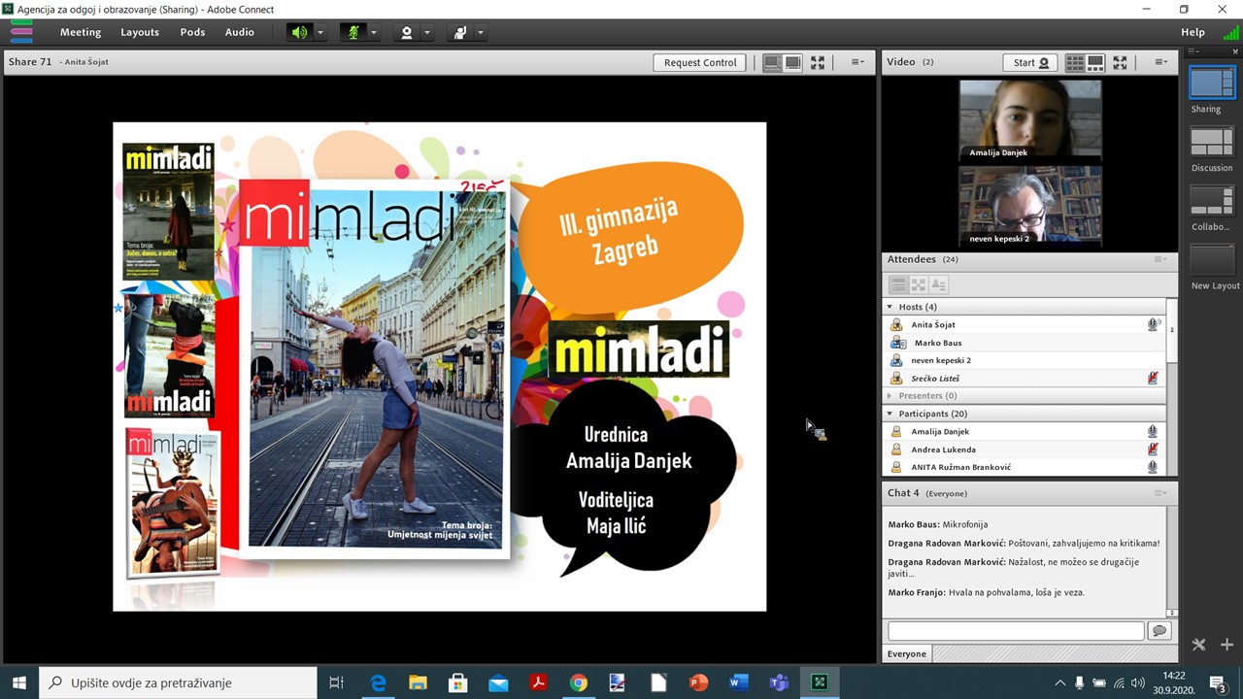1243x699 pixels.
Task: Switch Video pod to grid layout
Action: (x=1075, y=62)
